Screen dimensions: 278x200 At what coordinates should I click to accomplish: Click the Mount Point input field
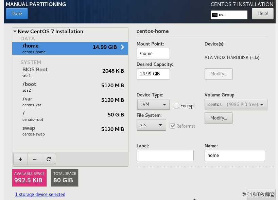(153, 54)
